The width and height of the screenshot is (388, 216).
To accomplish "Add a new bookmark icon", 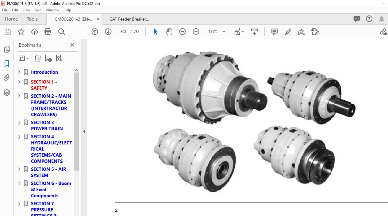I will coord(48,58).
